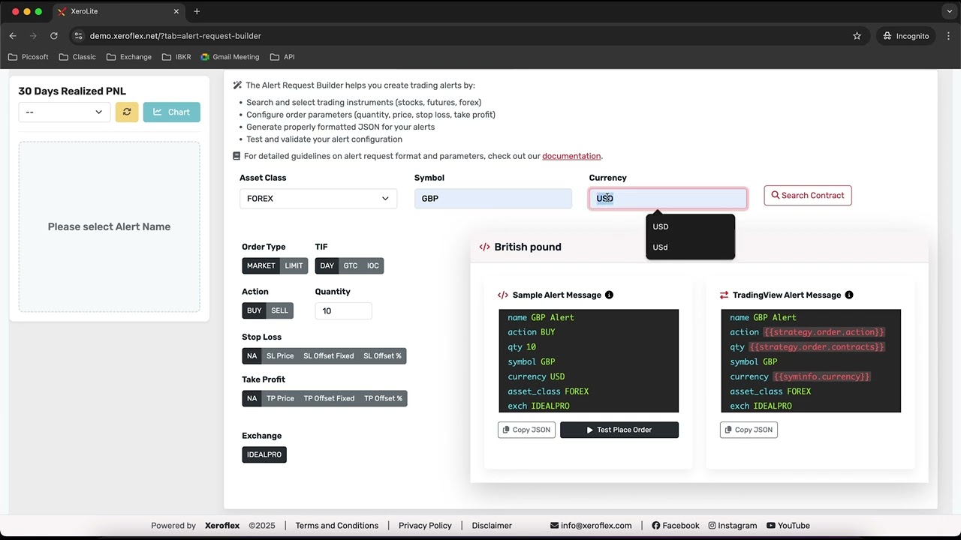This screenshot has width=961, height=540.
Task: Click the yellow refresh PNL icon button
Action: coord(127,112)
